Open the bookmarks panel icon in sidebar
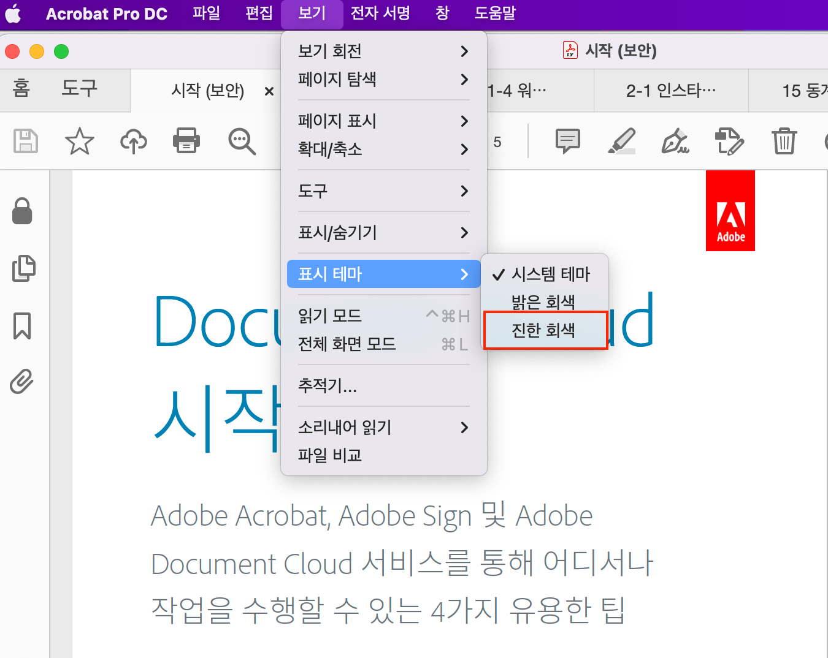Image resolution: width=828 pixels, height=658 pixels. pyautogui.click(x=22, y=325)
